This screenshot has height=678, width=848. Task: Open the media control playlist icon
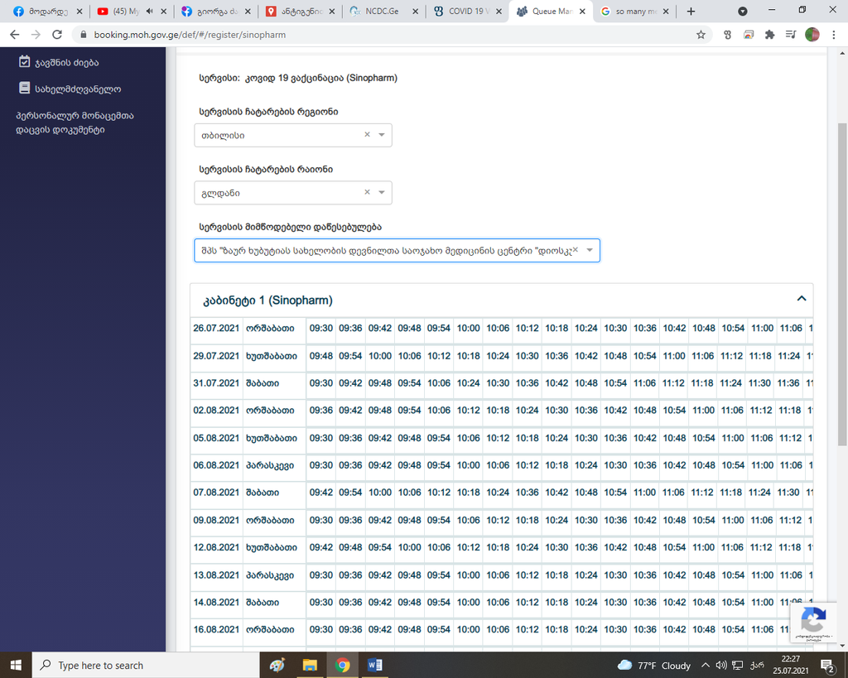(x=791, y=35)
